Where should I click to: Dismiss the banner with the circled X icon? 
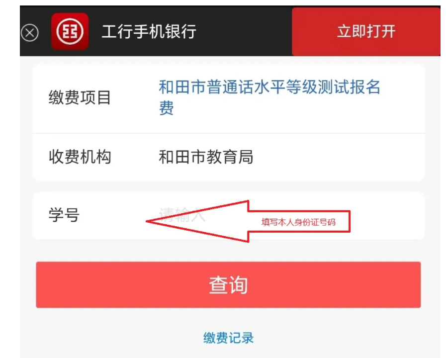(30, 33)
